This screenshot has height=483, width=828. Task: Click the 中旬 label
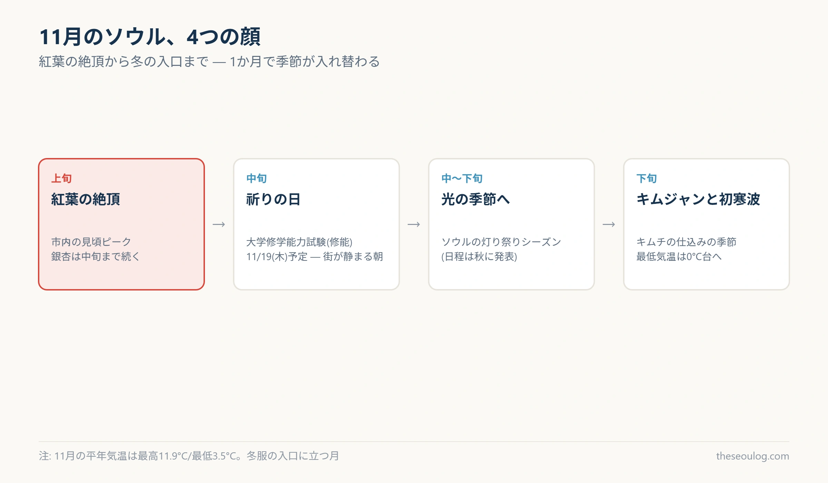click(x=256, y=178)
